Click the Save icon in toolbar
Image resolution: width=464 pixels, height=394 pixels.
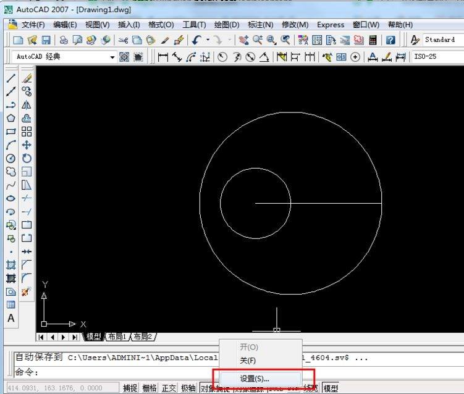click(x=46, y=40)
